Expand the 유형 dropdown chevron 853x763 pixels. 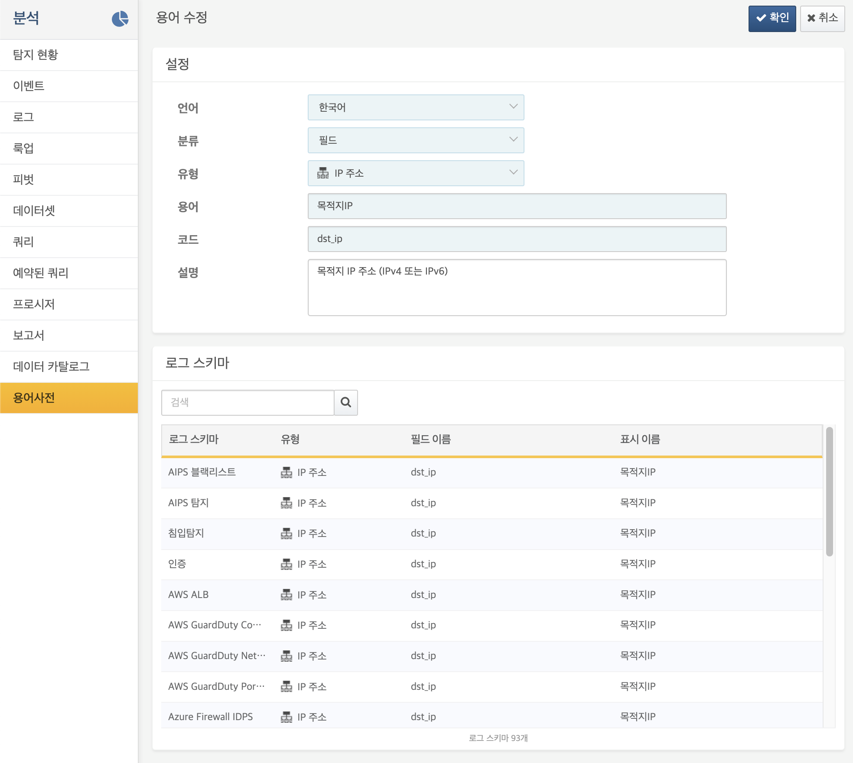pyautogui.click(x=514, y=172)
